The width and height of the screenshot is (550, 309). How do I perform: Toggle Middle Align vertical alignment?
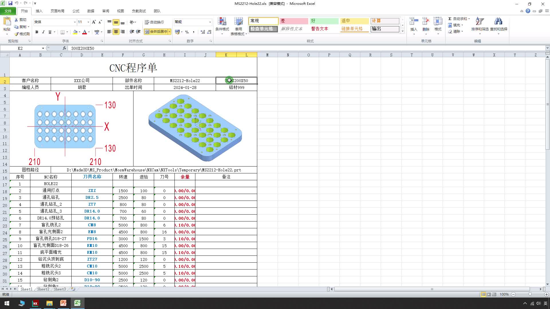(116, 22)
